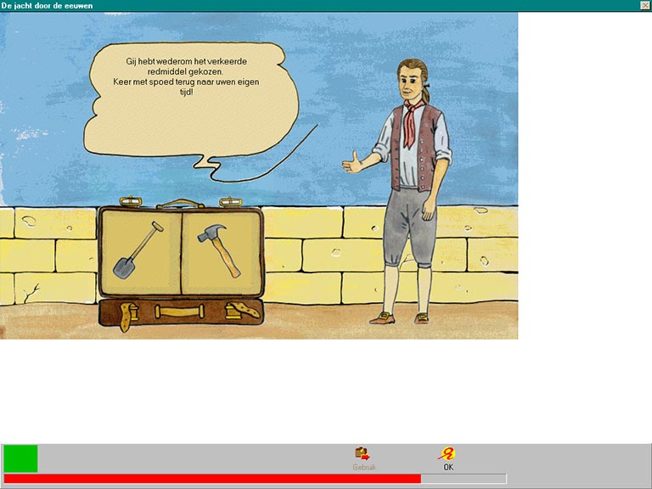Confirm with the OK icon
Viewport: 652px width, 489px height.
[447, 453]
